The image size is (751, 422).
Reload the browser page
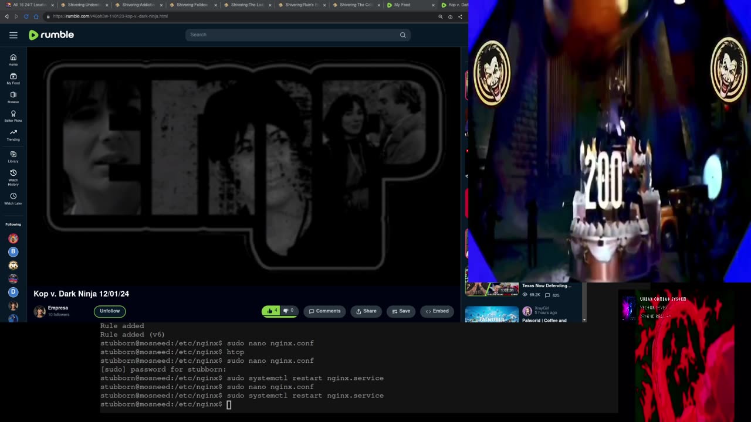pyautogui.click(x=26, y=16)
